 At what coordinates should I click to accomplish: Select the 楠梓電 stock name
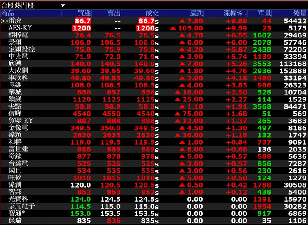(x=18, y=35)
